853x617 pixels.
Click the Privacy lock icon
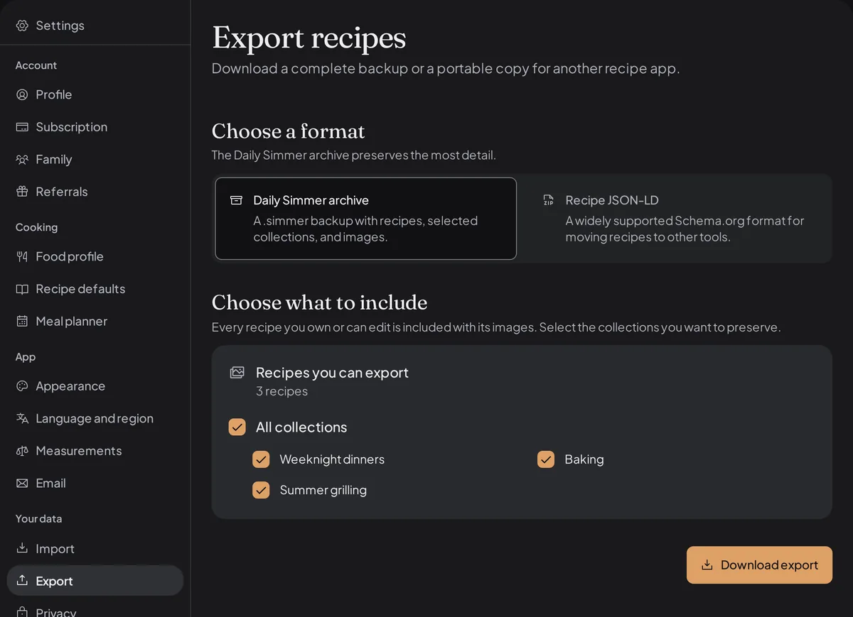tap(22, 612)
